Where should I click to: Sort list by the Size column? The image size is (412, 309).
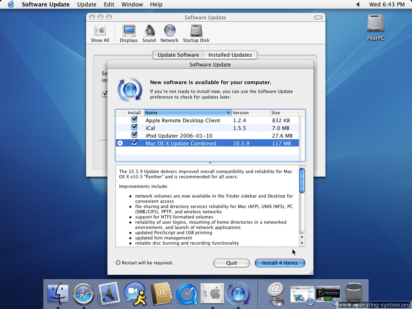pyautogui.click(x=284, y=113)
